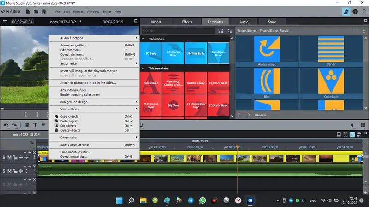The width and height of the screenshot is (369, 207).
Task: Toggle lock on track 1
Action: pyautogui.click(x=15, y=157)
